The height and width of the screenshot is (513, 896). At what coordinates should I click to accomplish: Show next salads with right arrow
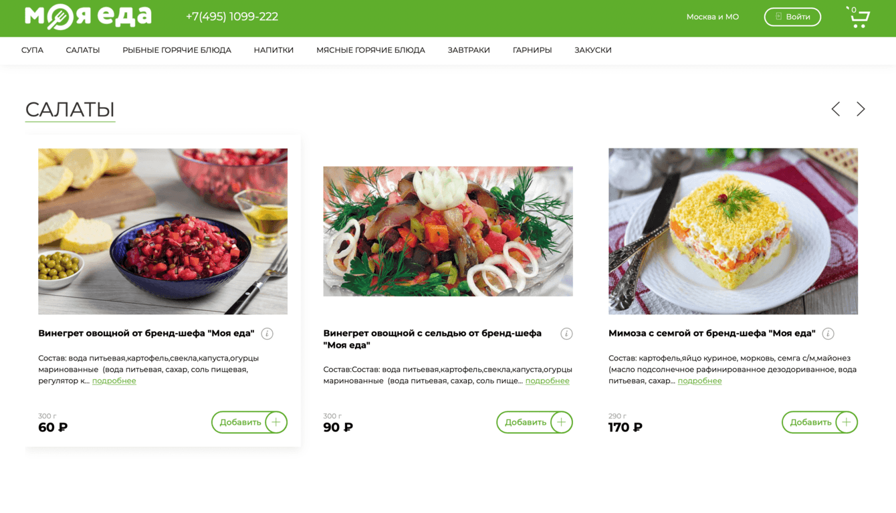[x=861, y=109]
